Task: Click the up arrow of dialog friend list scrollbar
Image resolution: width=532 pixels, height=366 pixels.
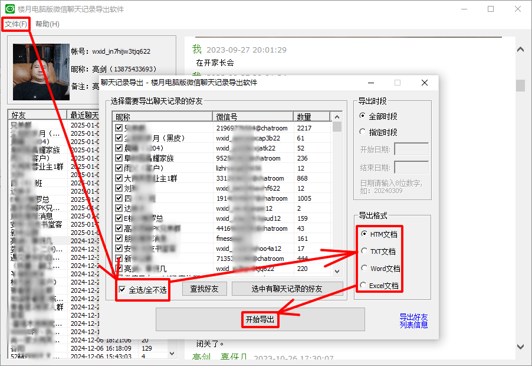Action: [337, 117]
